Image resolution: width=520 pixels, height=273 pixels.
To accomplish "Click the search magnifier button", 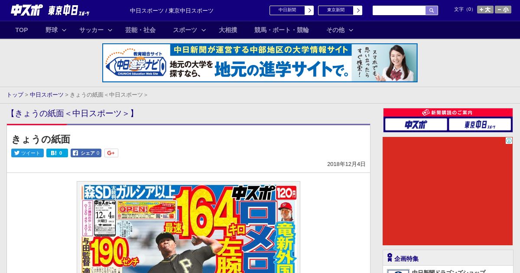I will (x=432, y=10).
